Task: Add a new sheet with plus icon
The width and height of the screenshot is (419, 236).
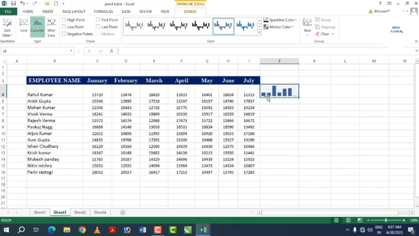Action: [123, 212]
